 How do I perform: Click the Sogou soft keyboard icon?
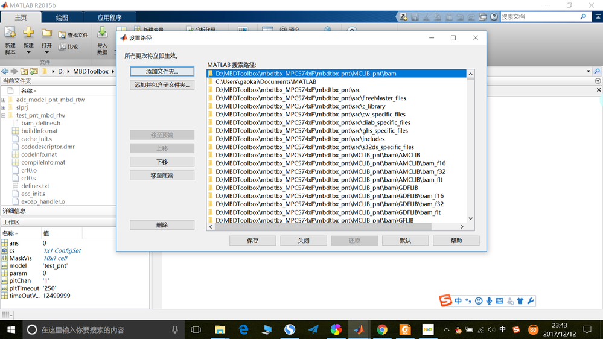(500, 301)
